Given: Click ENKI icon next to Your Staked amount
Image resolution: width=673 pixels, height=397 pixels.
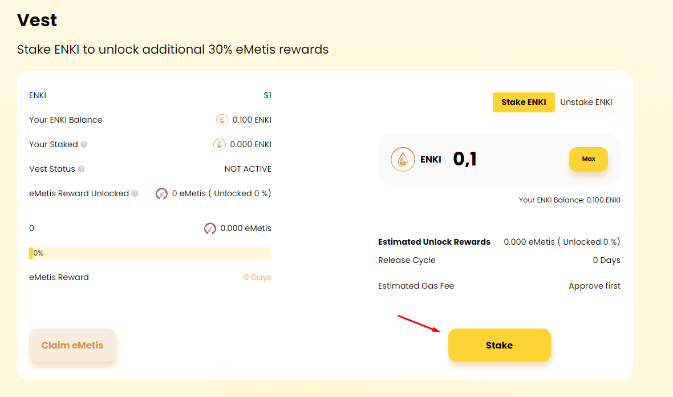Looking at the screenshot, I should coord(220,144).
